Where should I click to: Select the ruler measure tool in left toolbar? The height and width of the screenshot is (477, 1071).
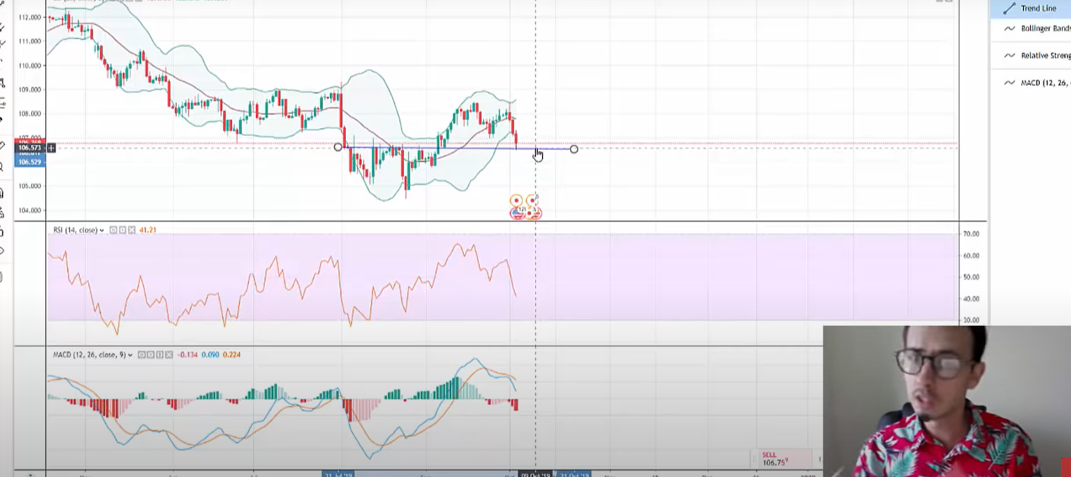point(2,146)
